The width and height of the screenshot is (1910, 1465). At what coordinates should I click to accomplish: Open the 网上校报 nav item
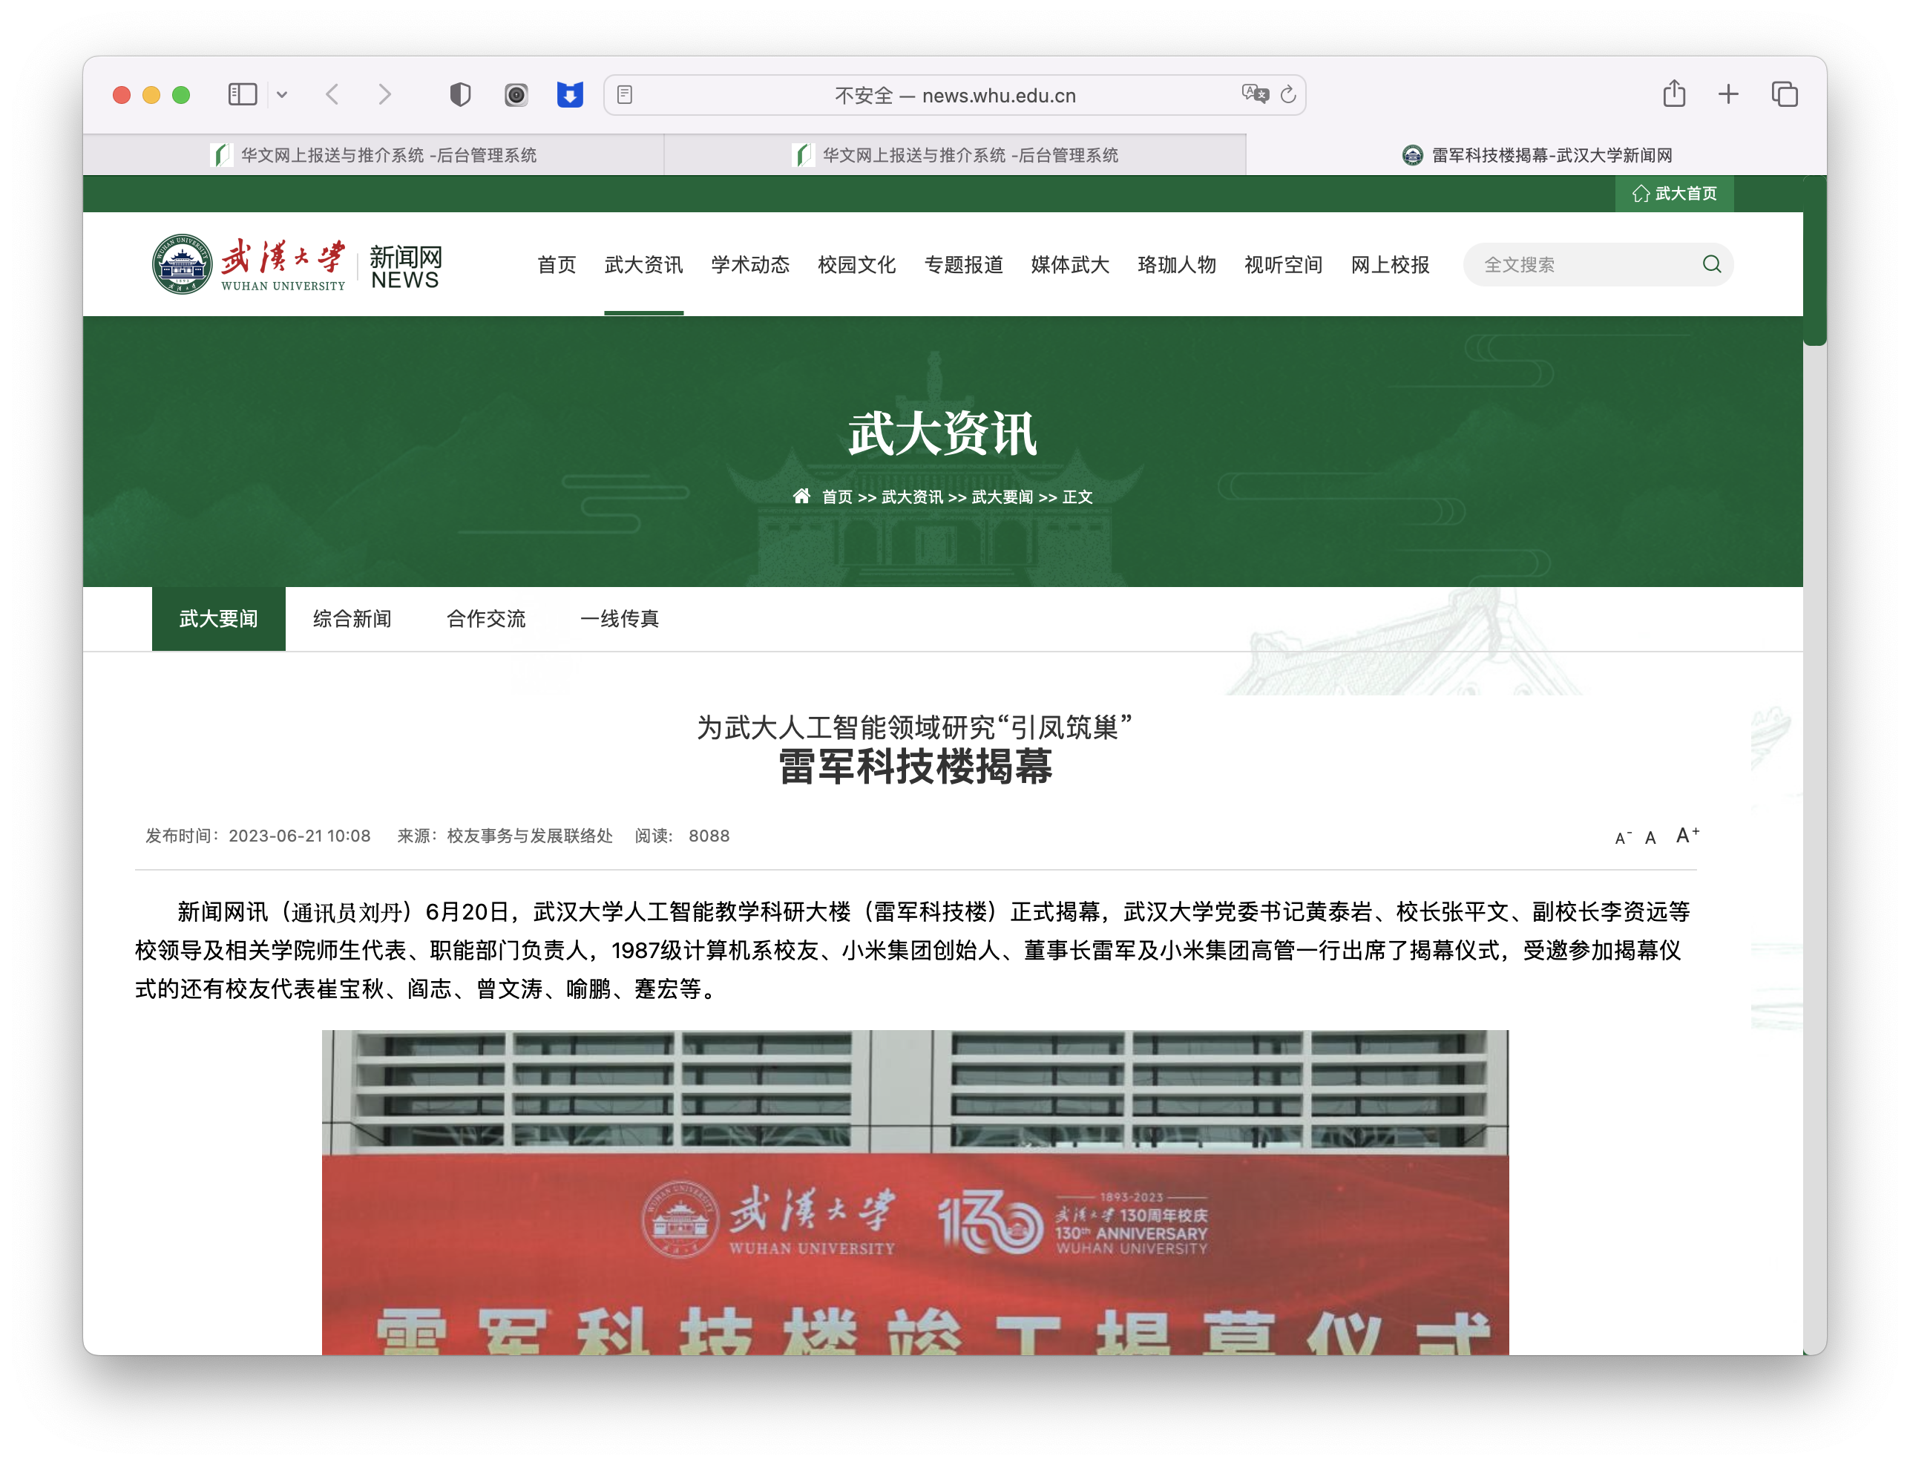click(x=1390, y=264)
